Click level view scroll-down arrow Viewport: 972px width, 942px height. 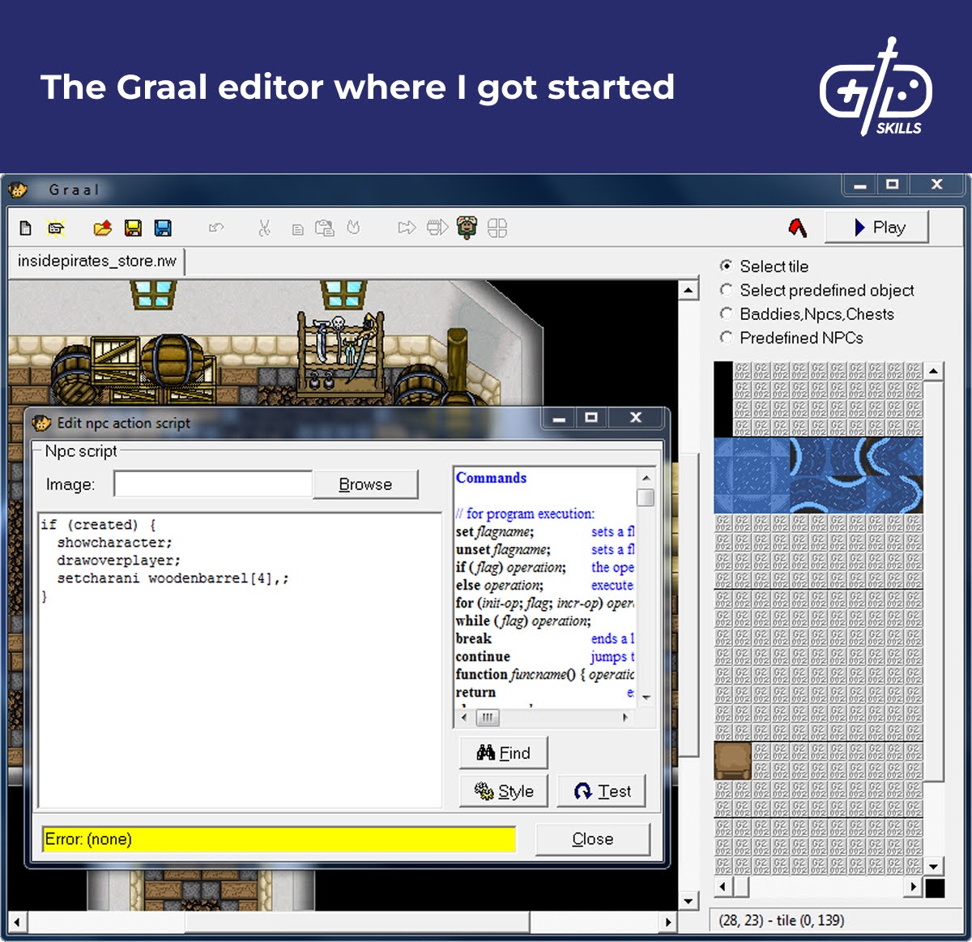coord(688,901)
